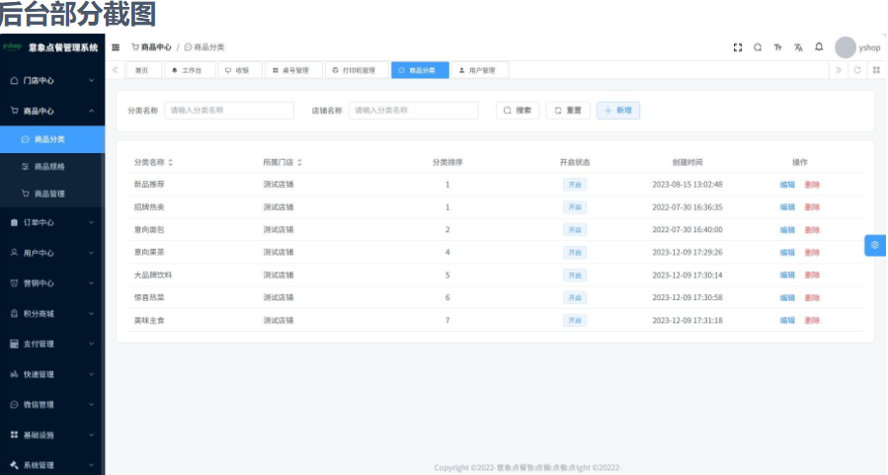Expand the 系统管理 menu chevron
Image resolution: width=888 pixels, height=475 pixels.
pyautogui.click(x=91, y=465)
